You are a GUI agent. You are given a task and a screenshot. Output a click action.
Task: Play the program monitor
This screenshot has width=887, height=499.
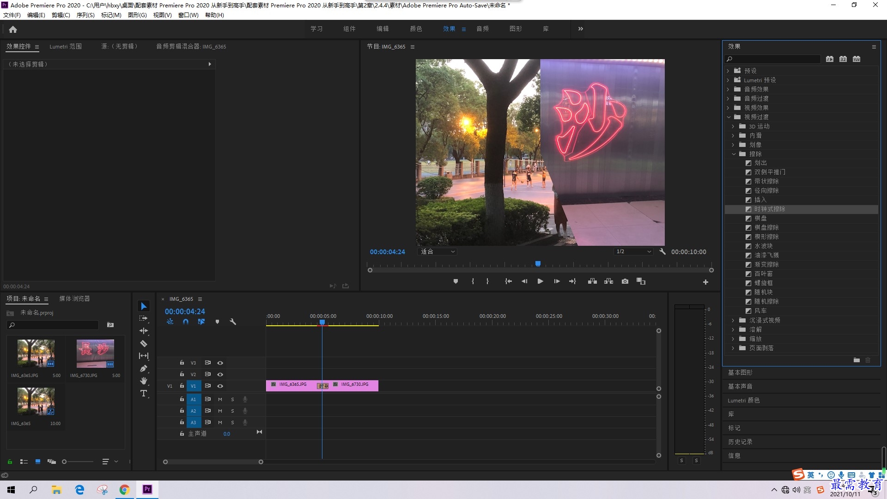tap(540, 281)
